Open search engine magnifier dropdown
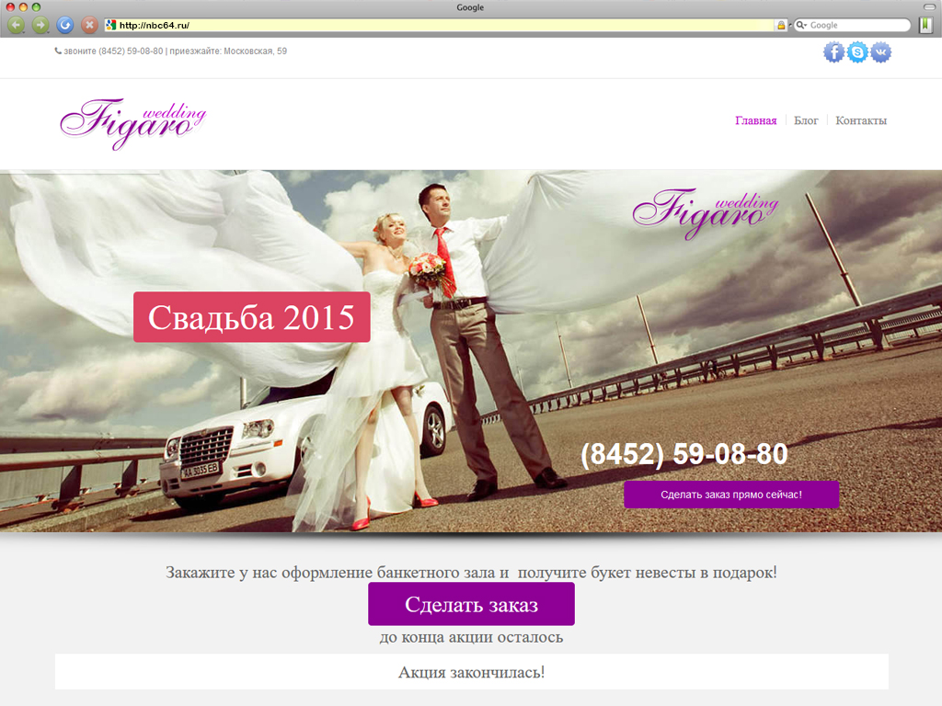942x706 pixels. pyautogui.click(x=801, y=25)
